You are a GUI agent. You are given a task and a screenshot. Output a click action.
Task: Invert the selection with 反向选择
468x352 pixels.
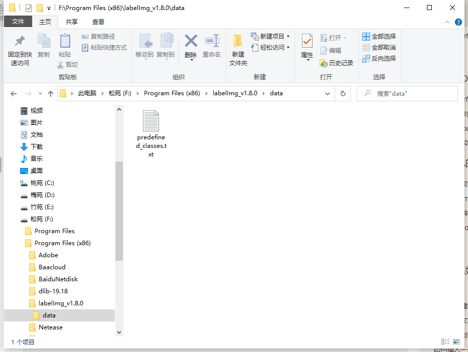coord(379,59)
